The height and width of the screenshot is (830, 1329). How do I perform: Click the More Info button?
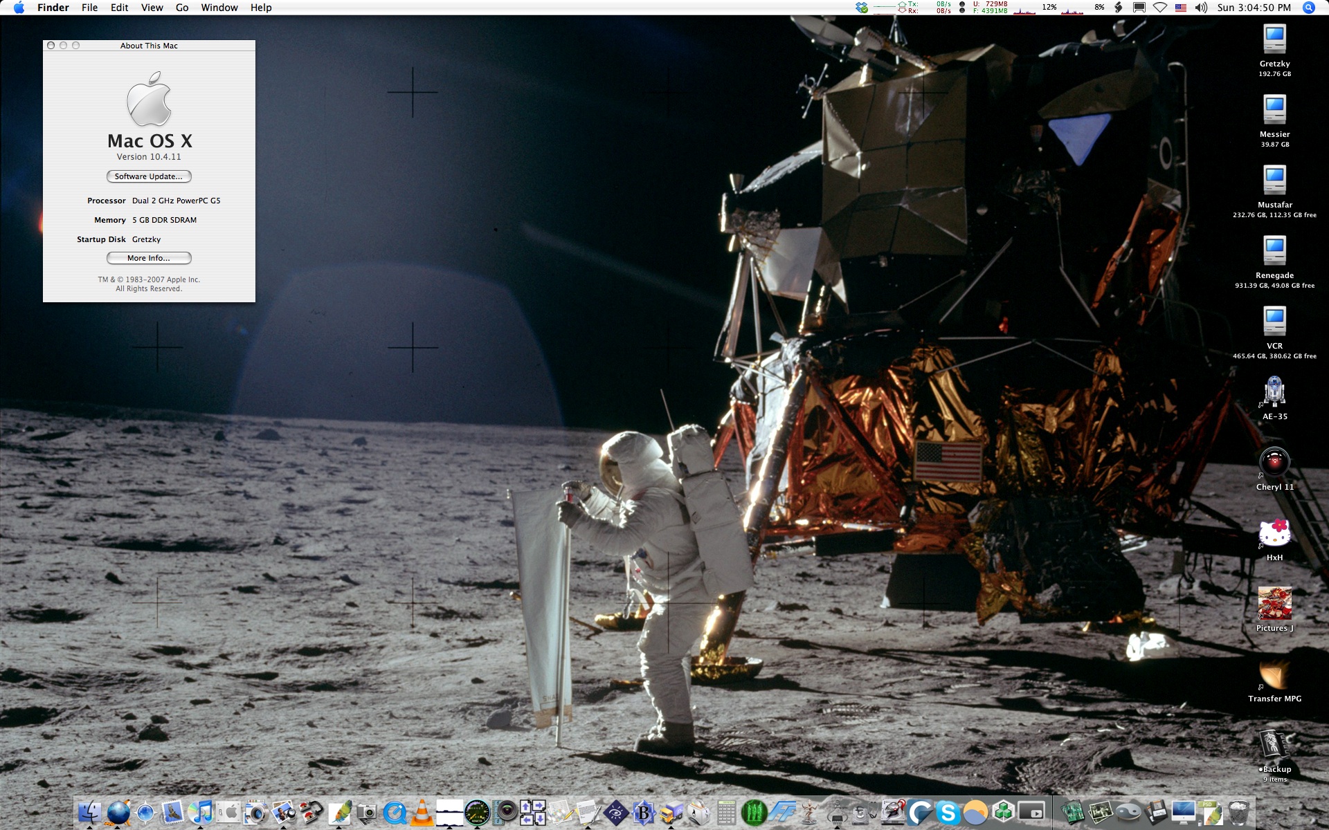149,258
